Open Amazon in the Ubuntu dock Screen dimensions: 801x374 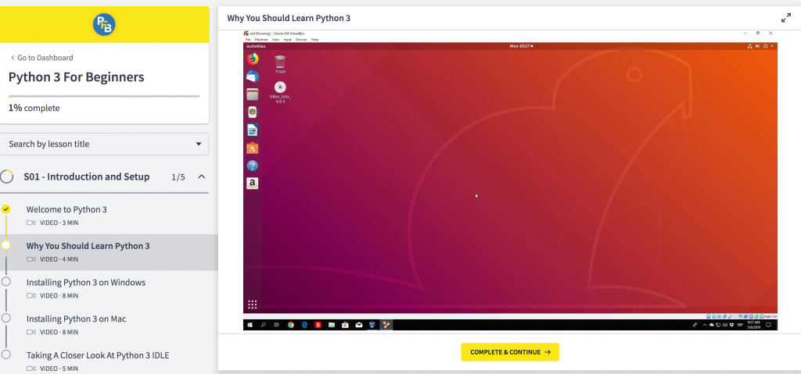(253, 183)
